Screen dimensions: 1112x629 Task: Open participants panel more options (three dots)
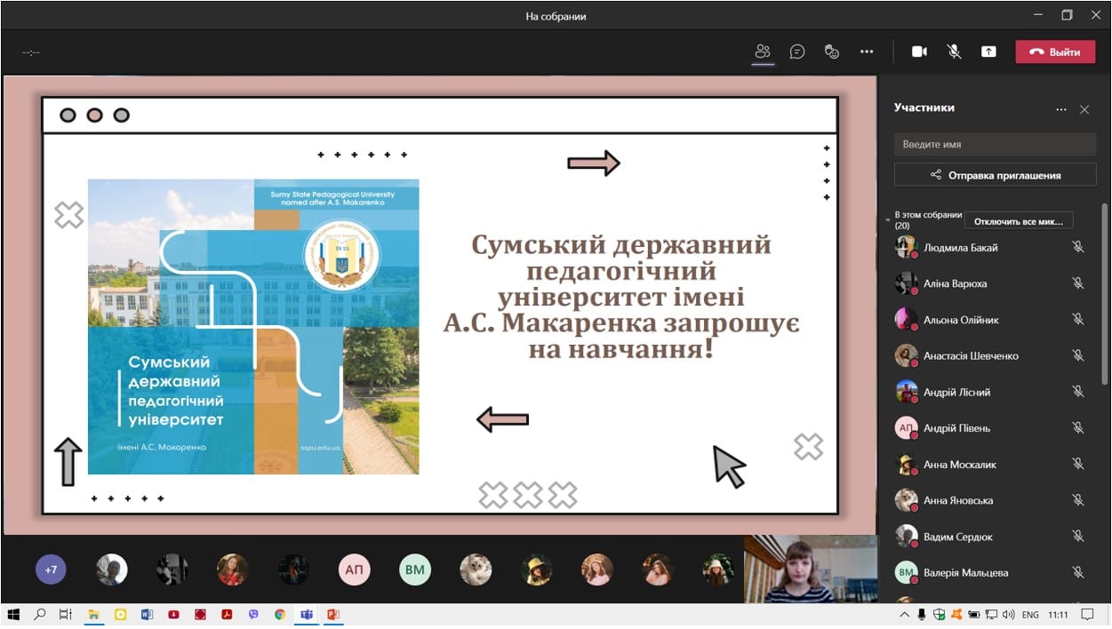click(1060, 109)
